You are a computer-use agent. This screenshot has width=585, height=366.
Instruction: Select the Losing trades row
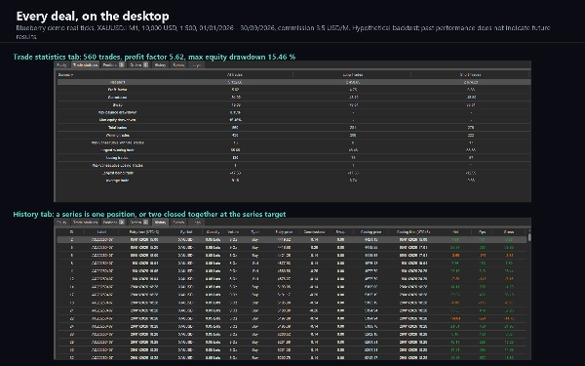[293, 157]
